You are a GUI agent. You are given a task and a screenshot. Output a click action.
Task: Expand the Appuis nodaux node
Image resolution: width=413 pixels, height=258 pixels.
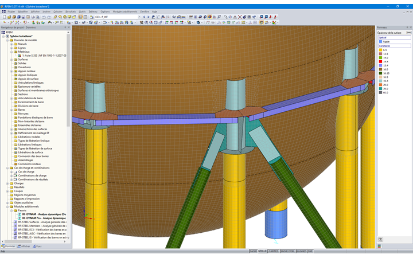point(11,71)
